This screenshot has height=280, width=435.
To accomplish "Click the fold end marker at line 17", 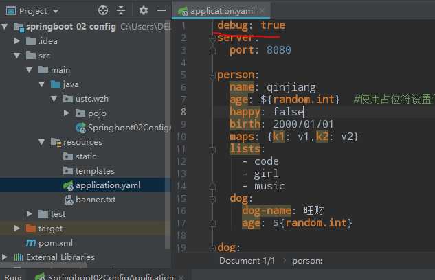I will point(212,224).
